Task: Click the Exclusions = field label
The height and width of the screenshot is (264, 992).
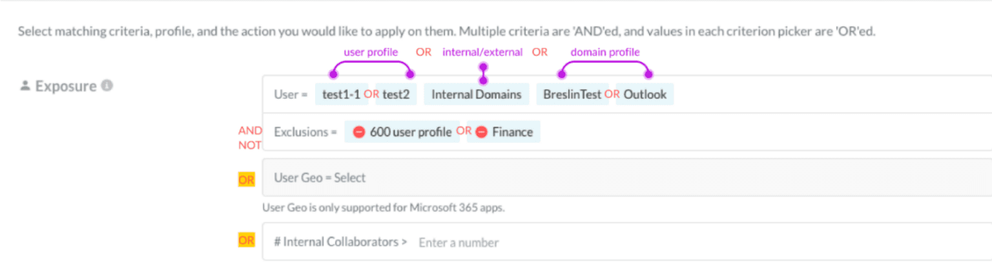Action: tap(305, 132)
